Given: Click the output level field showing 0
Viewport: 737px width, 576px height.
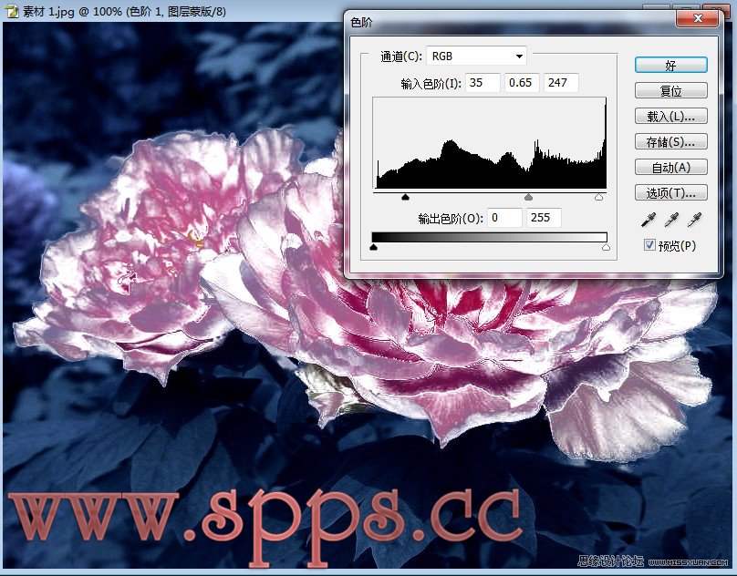Looking at the screenshot, I should pos(504,218).
